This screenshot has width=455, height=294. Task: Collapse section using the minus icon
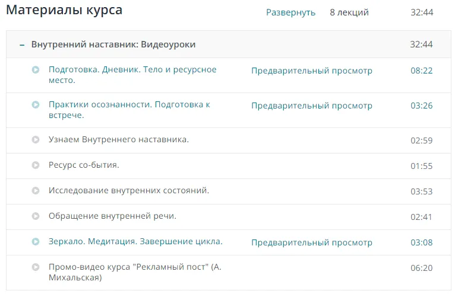pyautogui.click(x=21, y=44)
